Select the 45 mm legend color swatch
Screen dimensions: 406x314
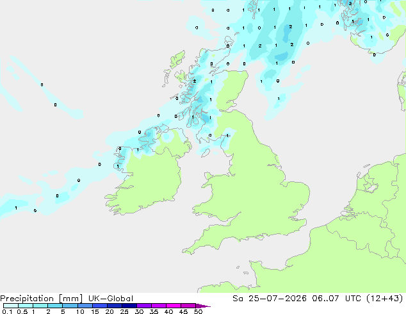click(188, 306)
